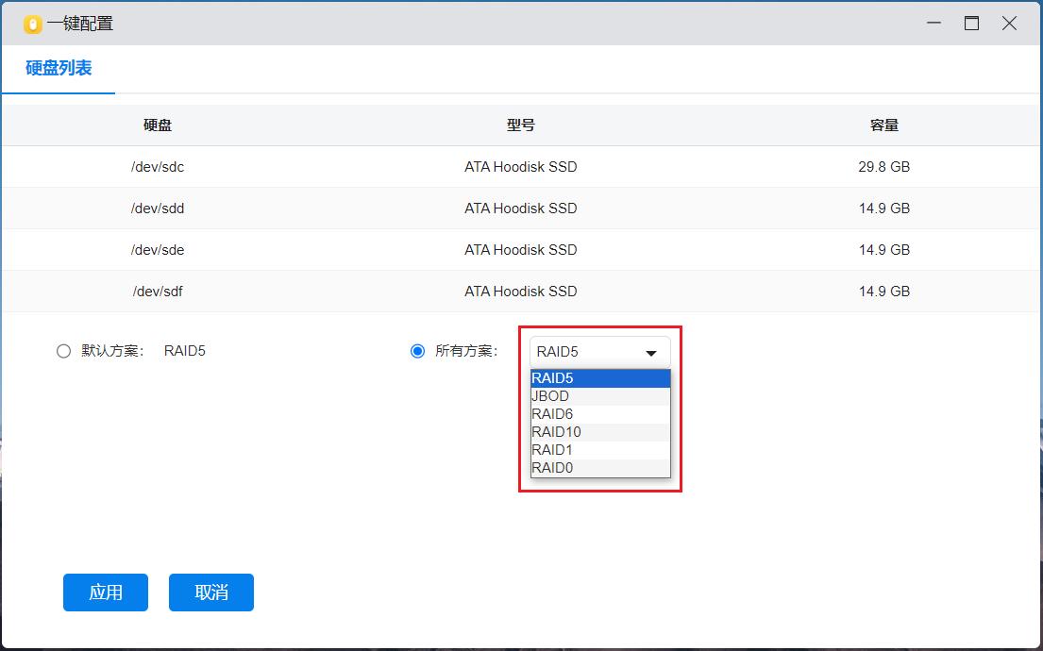
Task: Pick RAID6 in the scheme list
Action: tap(599, 414)
